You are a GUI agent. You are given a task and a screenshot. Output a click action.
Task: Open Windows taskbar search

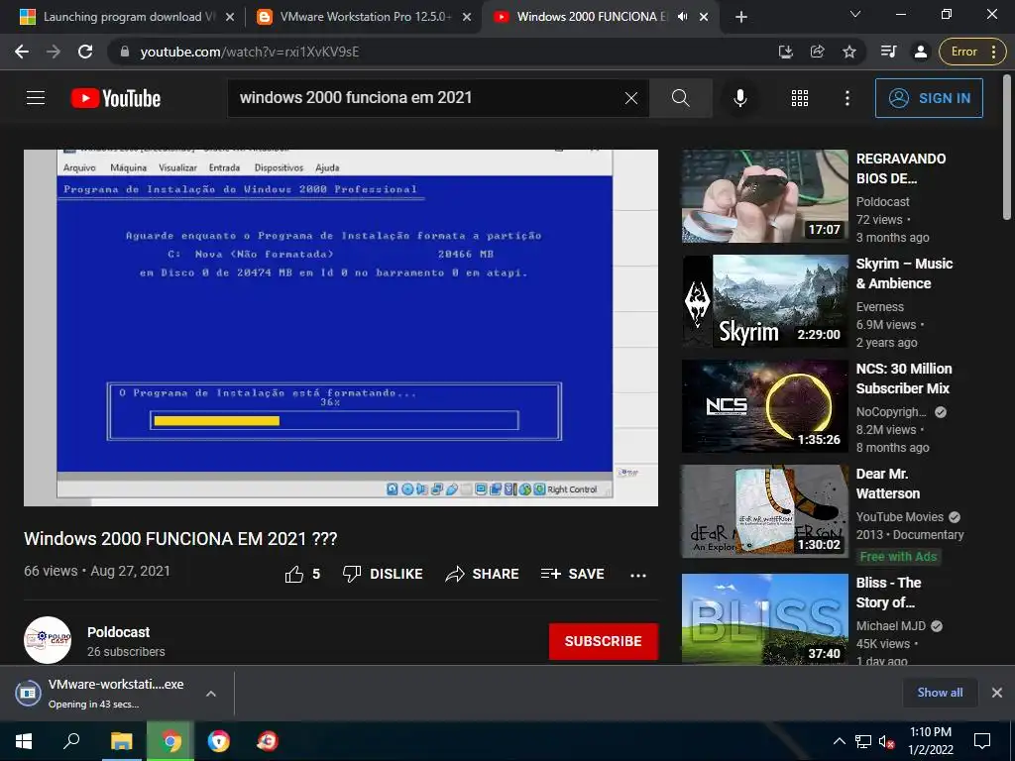[71, 741]
